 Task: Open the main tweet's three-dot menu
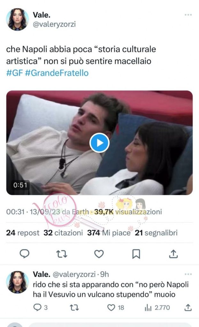(188, 15)
